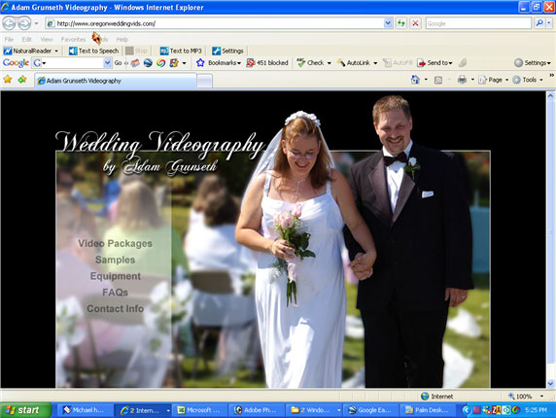Switch to Adobe Photoshop taskbar item
The height and width of the screenshot is (418, 556).
[257, 410]
